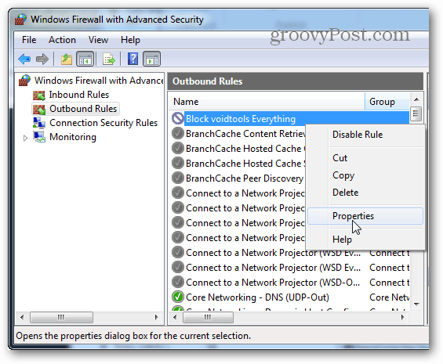Open the View menu
443x364 pixels.
[98, 40]
